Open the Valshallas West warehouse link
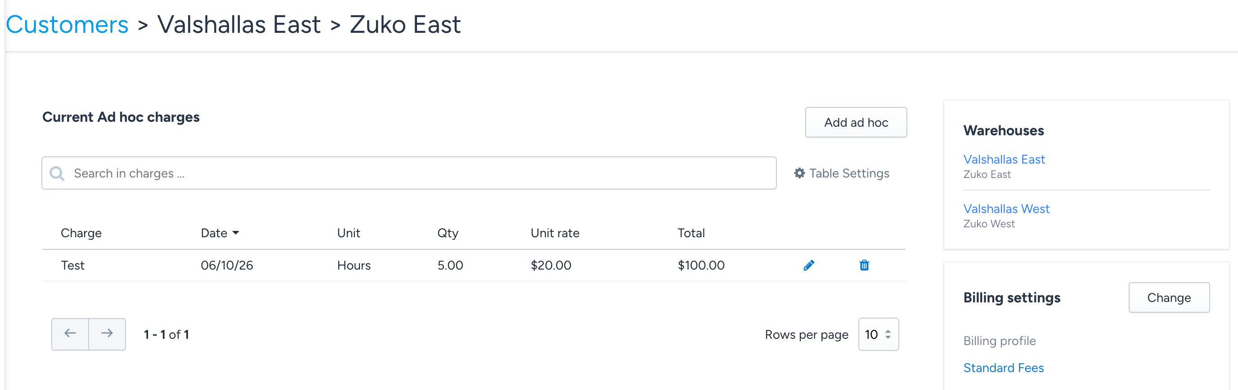 pos(1006,208)
